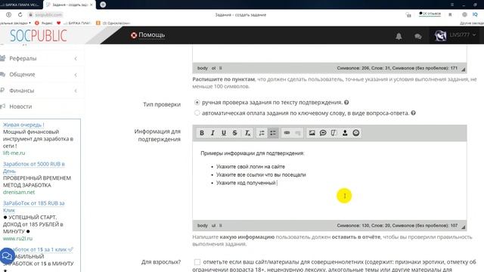Open the Живая очередь ad link
This screenshot has width=484, height=272.
(23, 125)
